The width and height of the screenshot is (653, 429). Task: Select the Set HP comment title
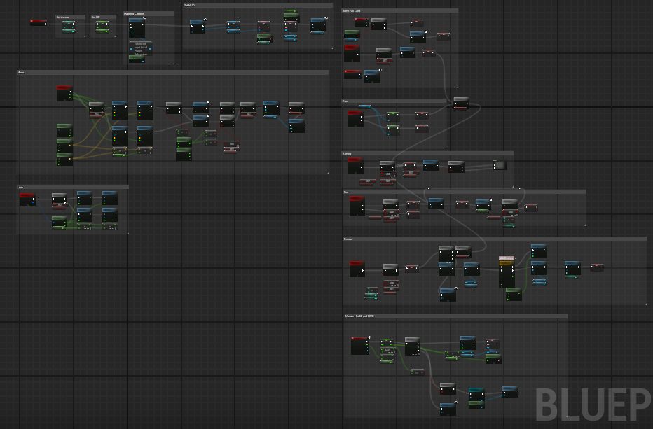tap(95, 17)
